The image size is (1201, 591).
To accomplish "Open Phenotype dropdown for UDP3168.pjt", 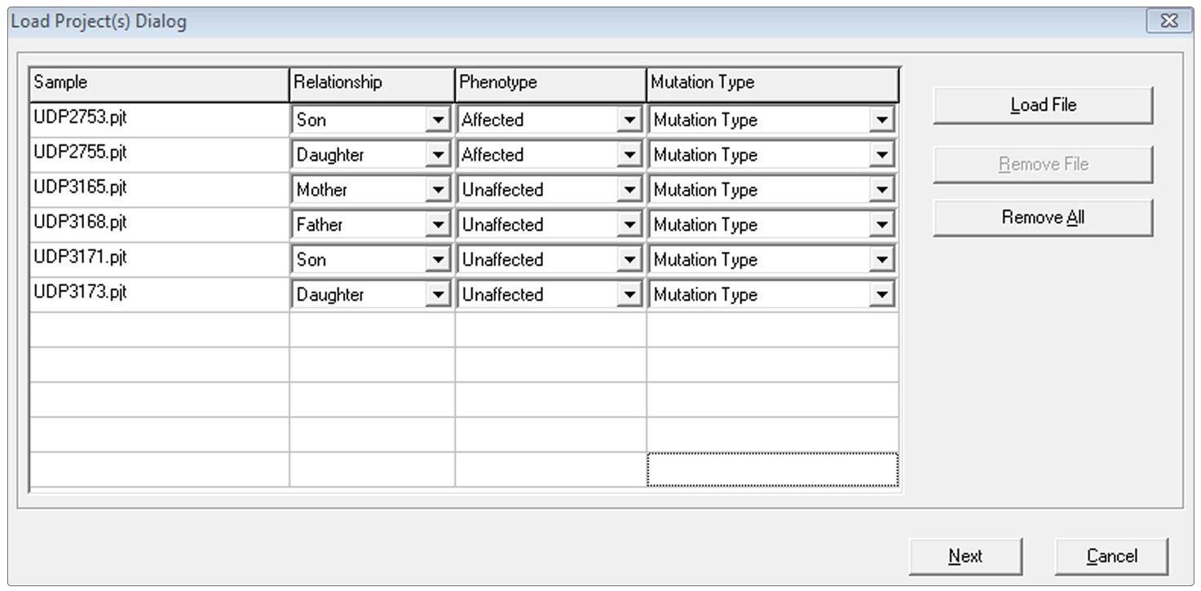I will pyautogui.click(x=629, y=226).
